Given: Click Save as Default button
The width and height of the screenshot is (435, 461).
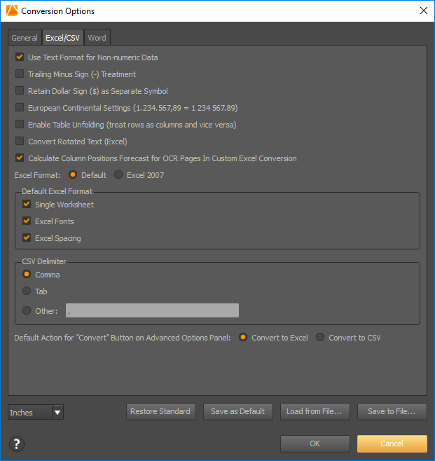Looking at the screenshot, I should (x=238, y=411).
